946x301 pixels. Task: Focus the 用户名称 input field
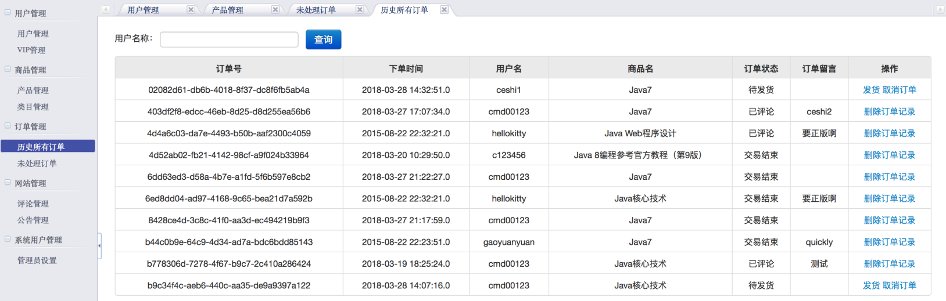[229, 39]
